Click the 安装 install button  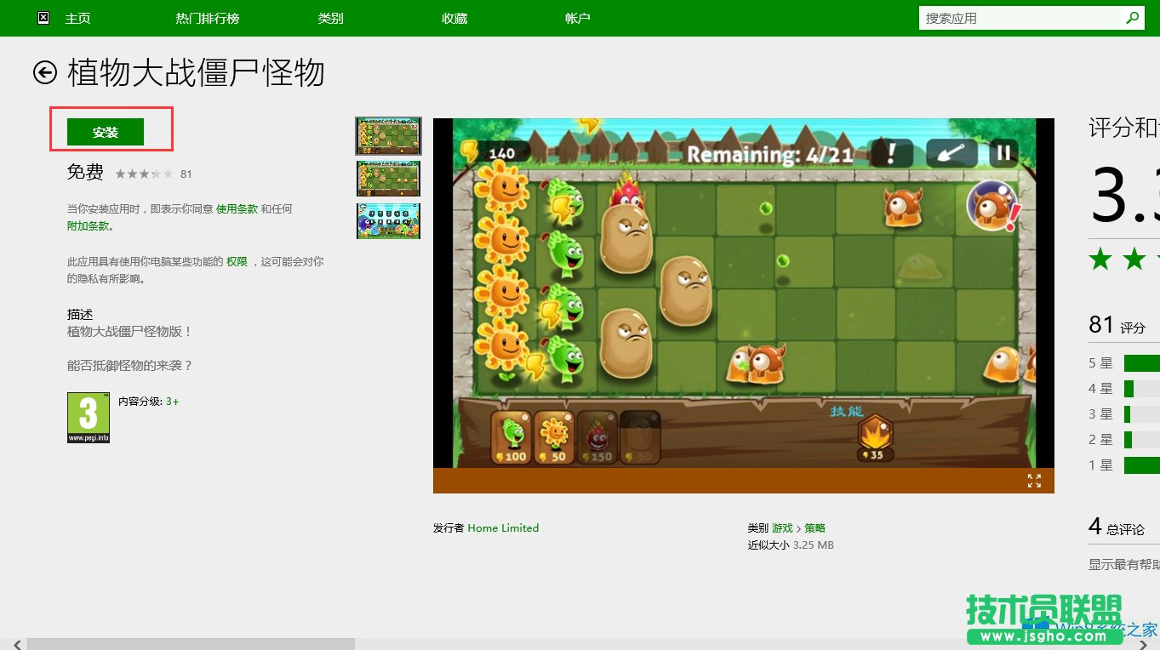click(x=106, y=131)
